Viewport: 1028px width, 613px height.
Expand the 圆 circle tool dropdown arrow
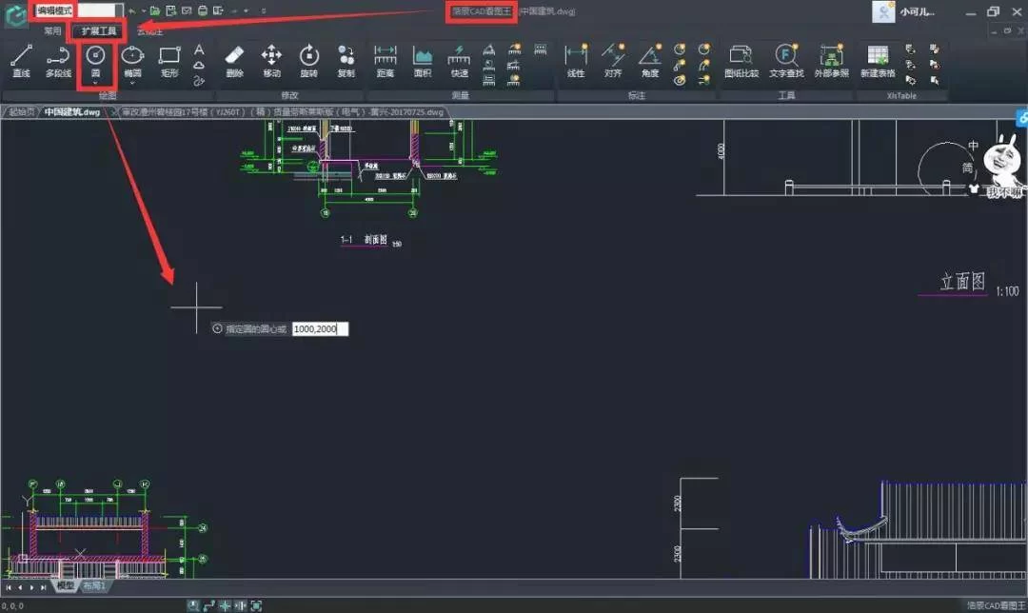[95, 84]
